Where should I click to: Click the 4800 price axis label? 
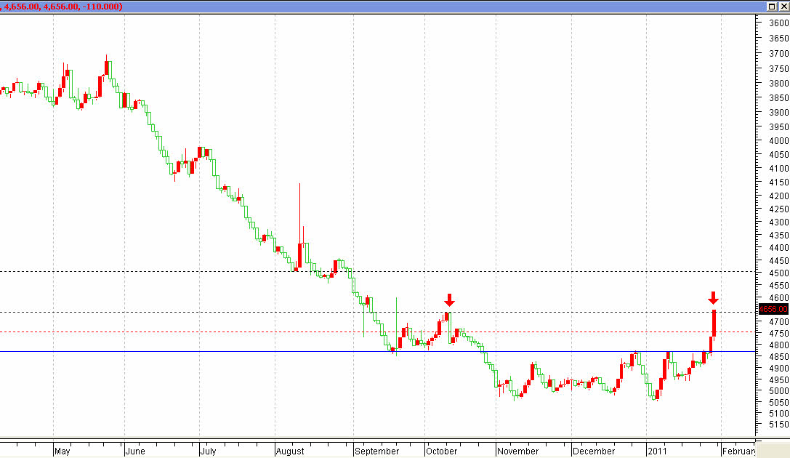click(x=779, y=345)
